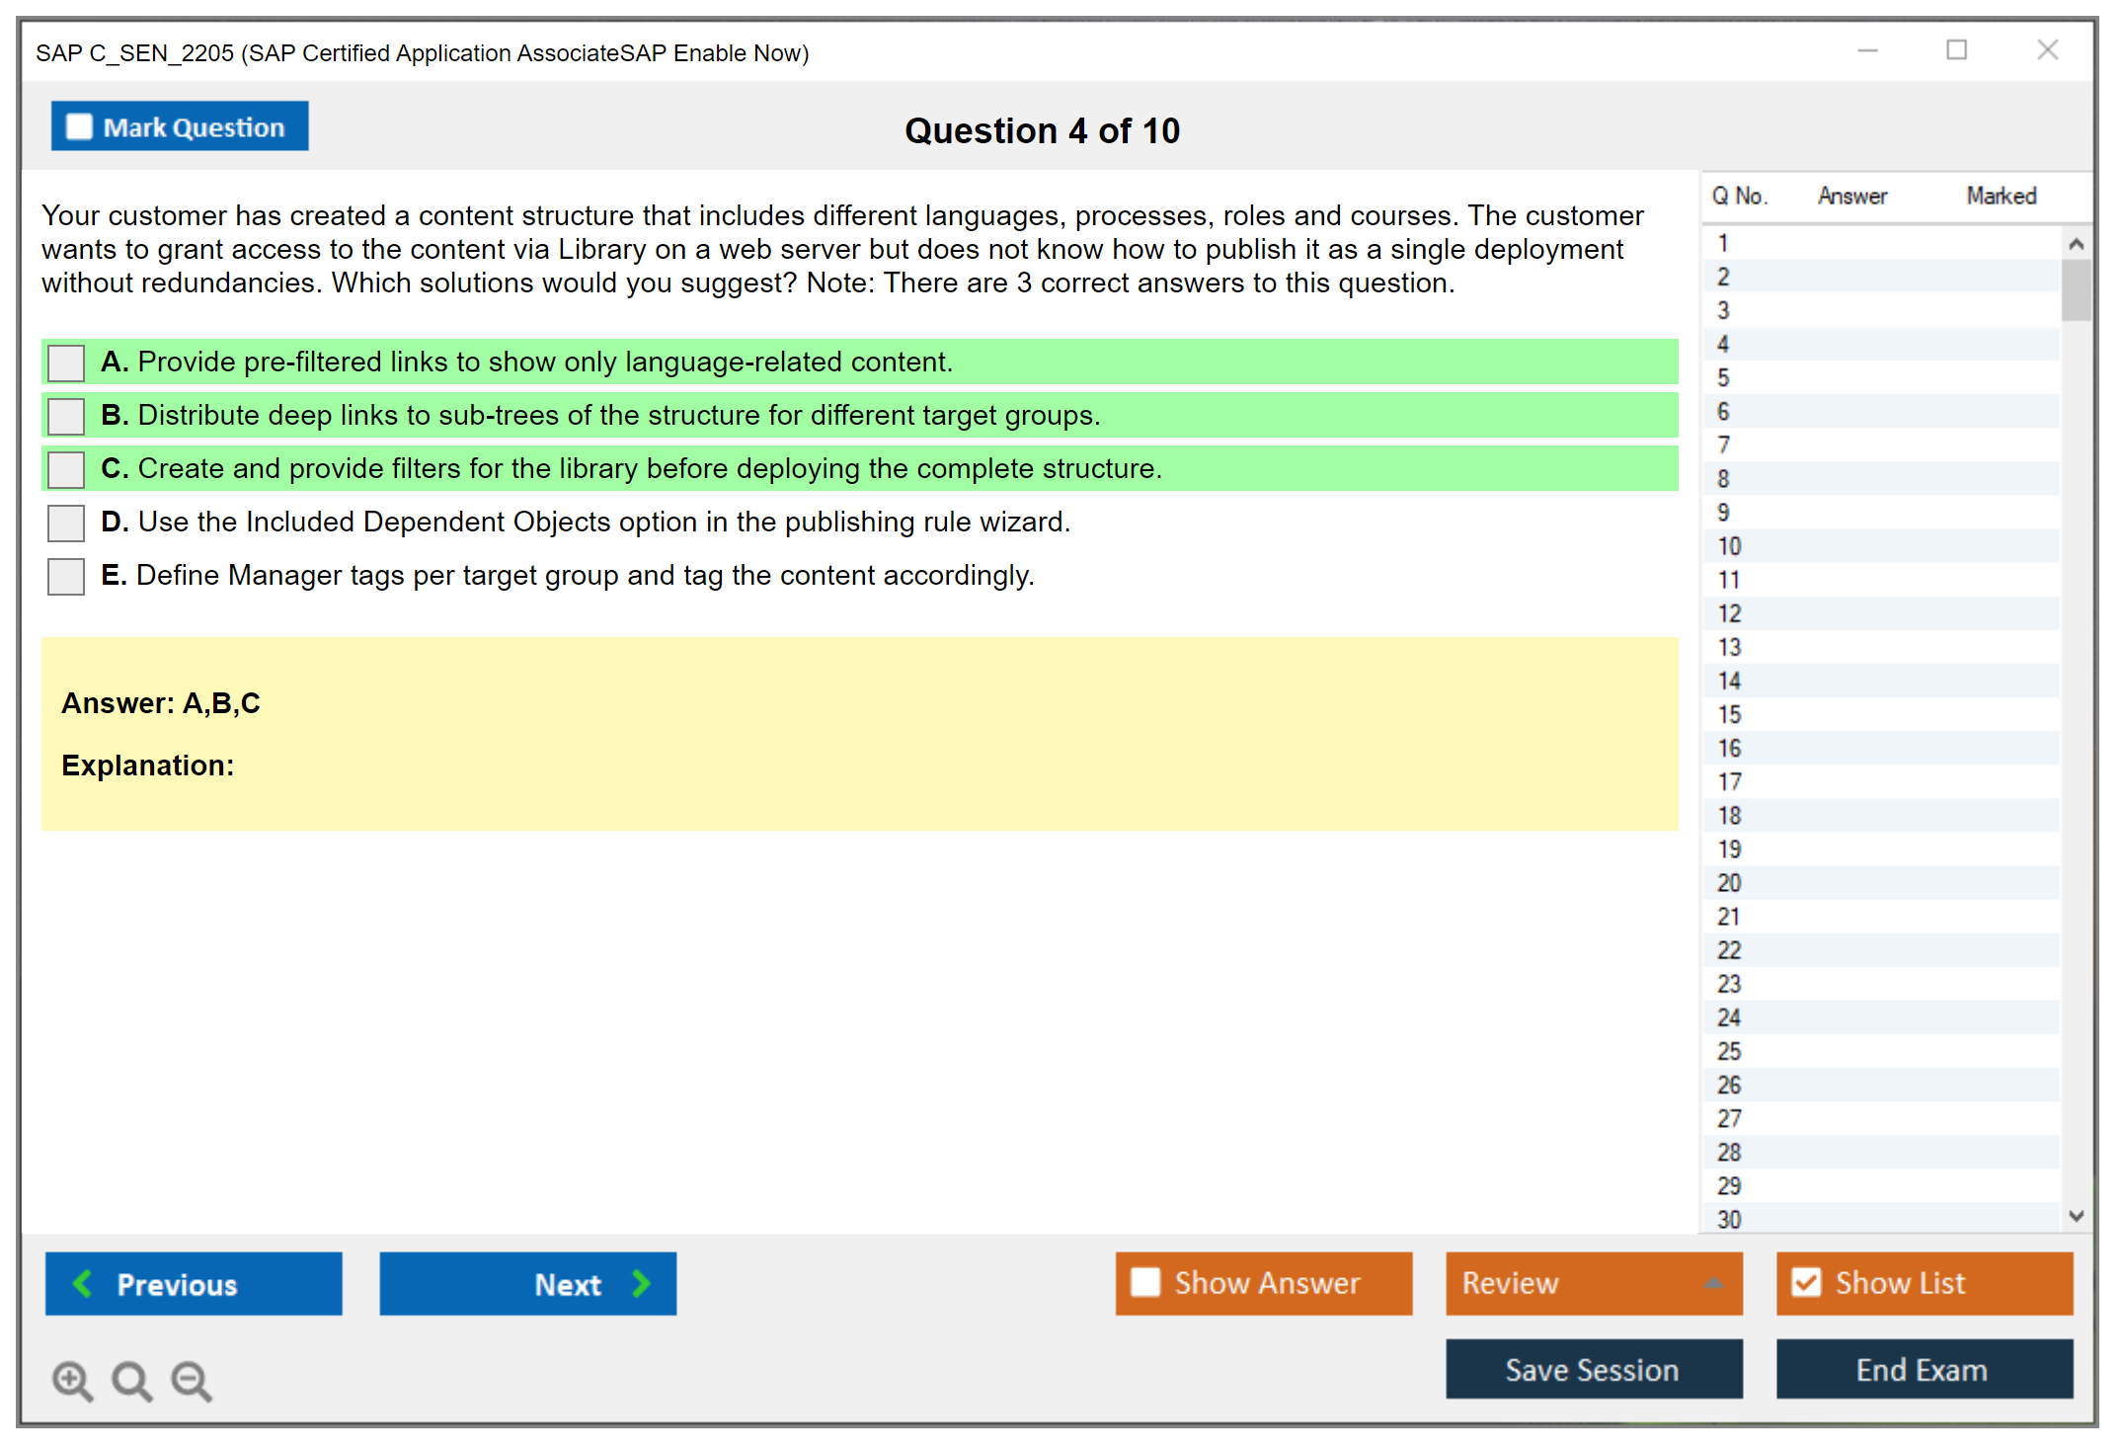Select checkbox for option E Manager tags
2123x1452 pixels.
click(x=66, y=576)
